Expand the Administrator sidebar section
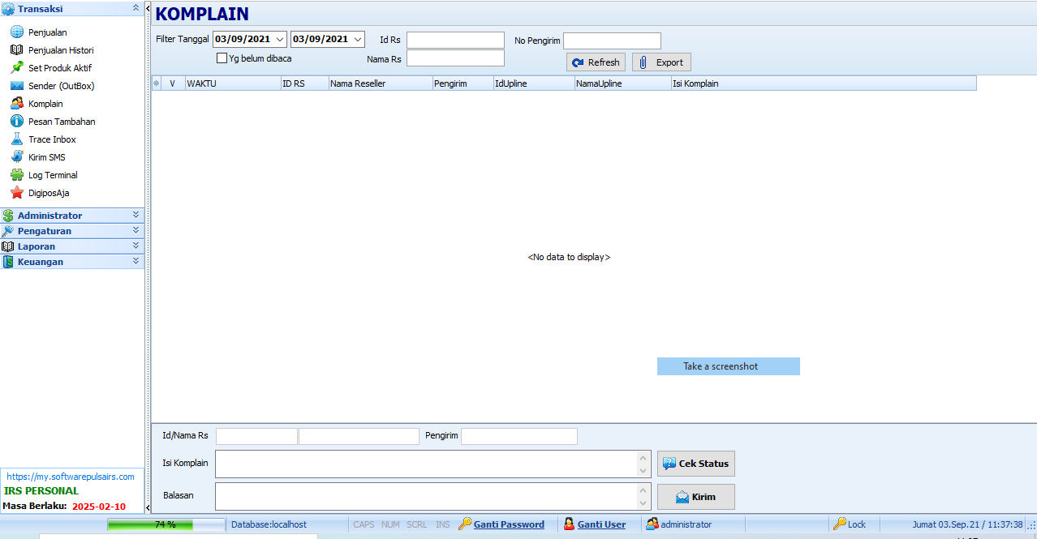 [136, 216]
